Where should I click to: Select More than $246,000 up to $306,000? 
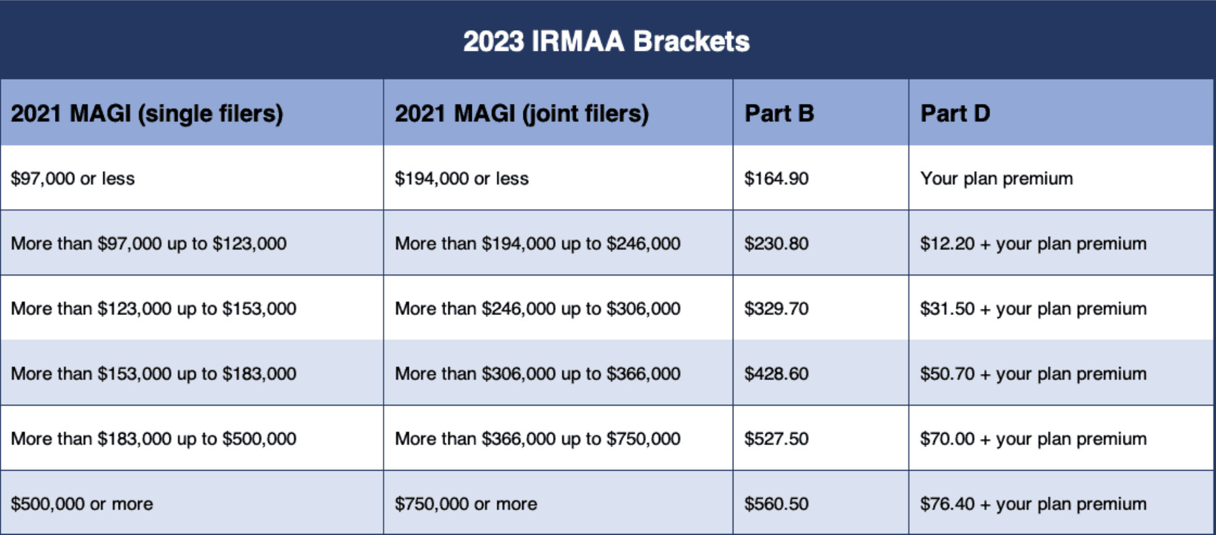point(537,308)
